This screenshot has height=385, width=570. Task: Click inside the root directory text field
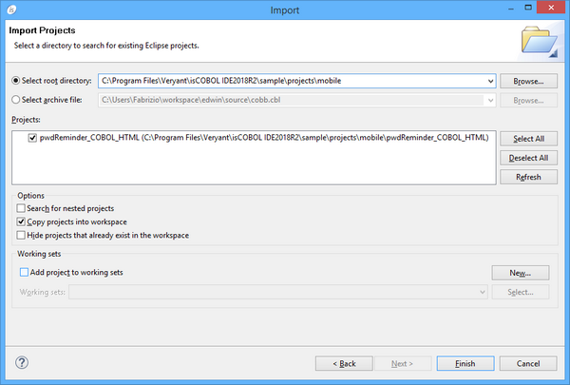[x=285, y=82]
